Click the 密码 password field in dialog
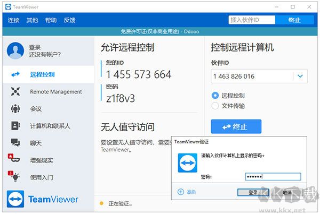This screenshot has height=214, width=320. 273,176
